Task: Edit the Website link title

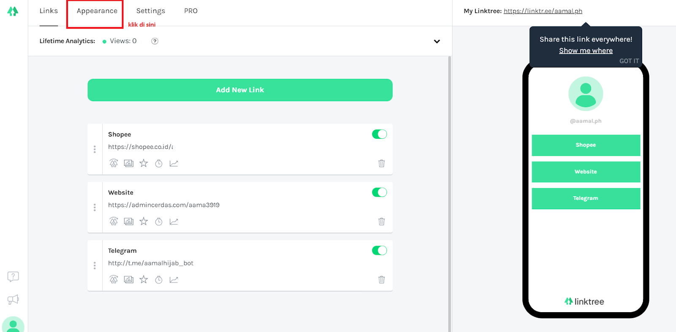Action: 121,193
